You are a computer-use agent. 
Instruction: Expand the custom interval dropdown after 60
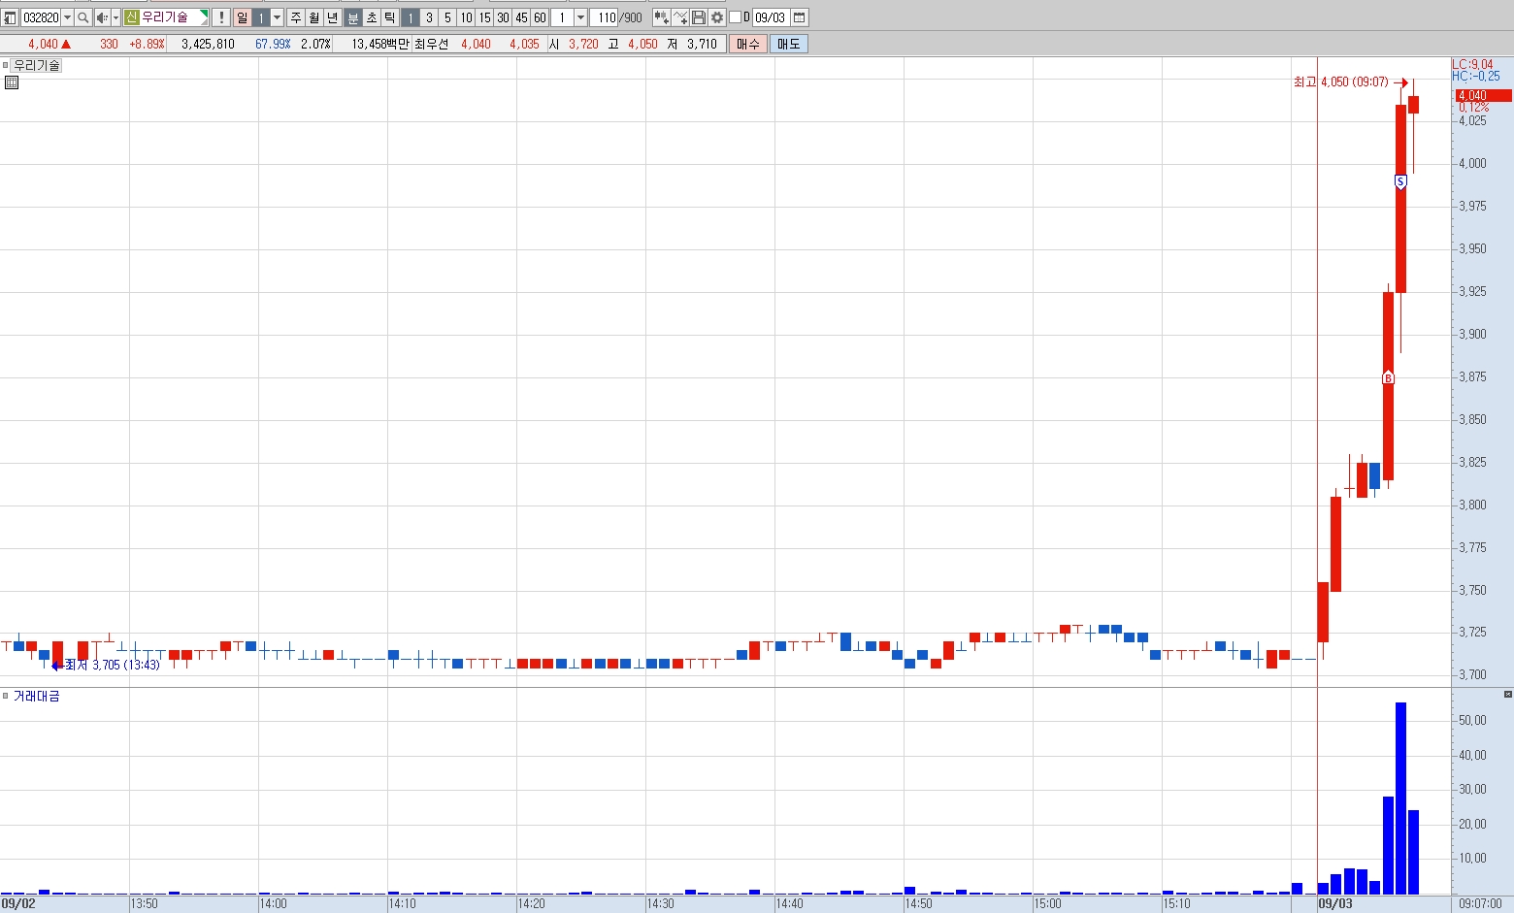point(580,17)
